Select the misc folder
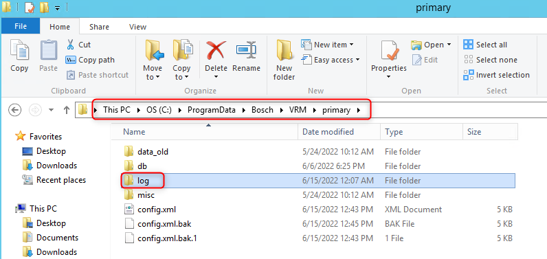Viewport: 547px width, 259px height. coord(317,195)
